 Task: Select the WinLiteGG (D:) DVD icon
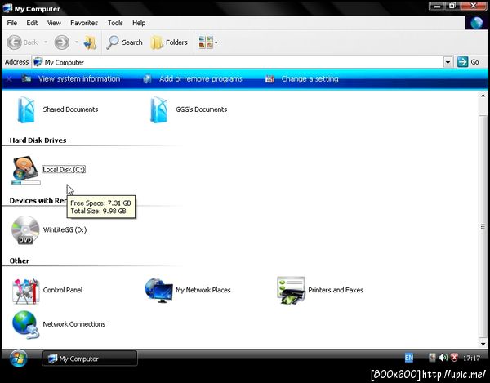[x=25, y=230]
